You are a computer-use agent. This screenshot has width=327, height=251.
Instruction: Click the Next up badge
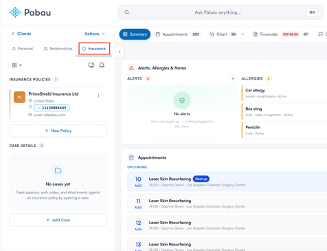pyautogui.click(x=201, y=179)
